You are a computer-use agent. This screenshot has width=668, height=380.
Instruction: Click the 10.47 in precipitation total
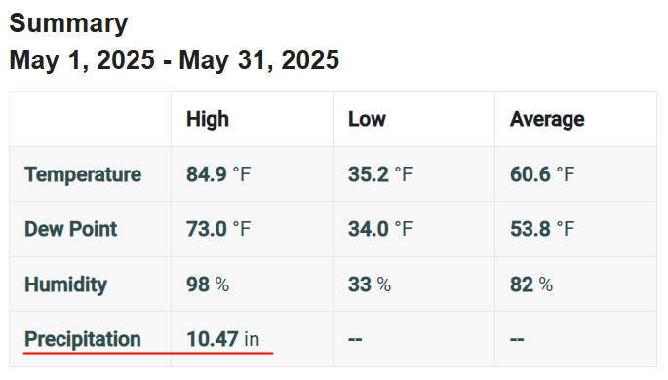[222, 339]
